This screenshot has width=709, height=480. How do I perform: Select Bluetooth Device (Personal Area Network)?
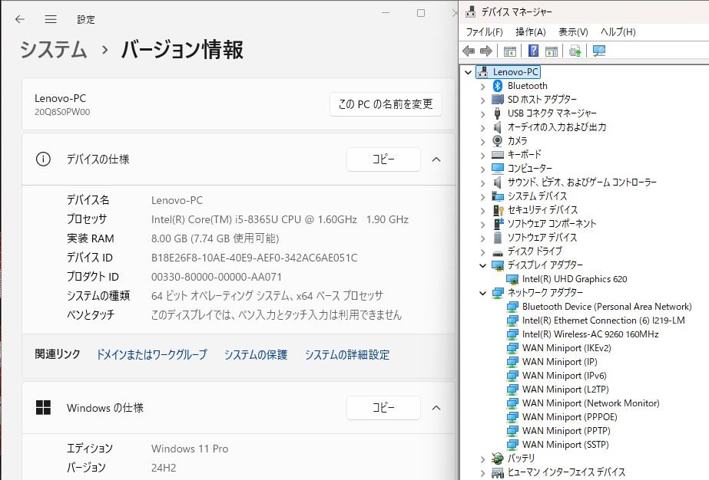(607, 307)
